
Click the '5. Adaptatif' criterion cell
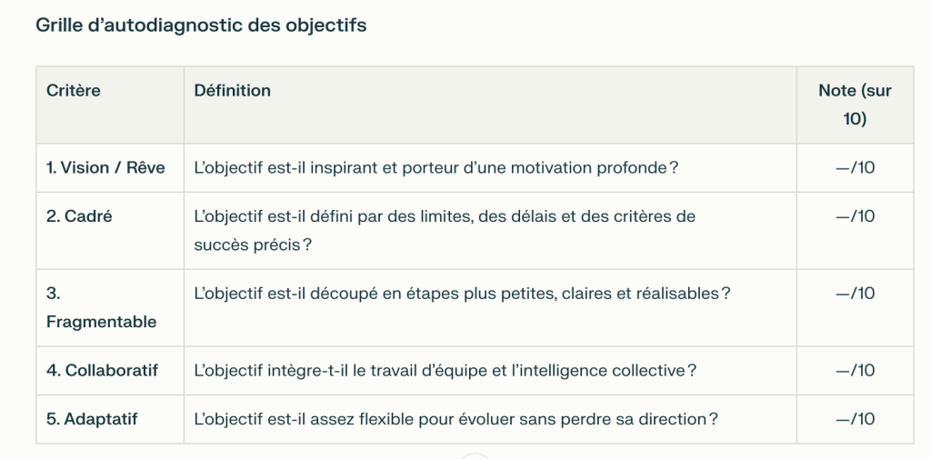[110, 419]
